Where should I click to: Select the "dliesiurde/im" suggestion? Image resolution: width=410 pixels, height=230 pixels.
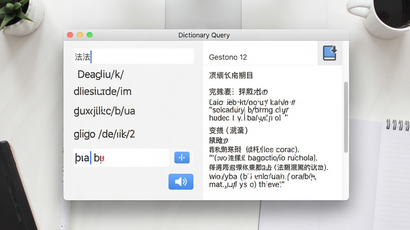[102, 91]
